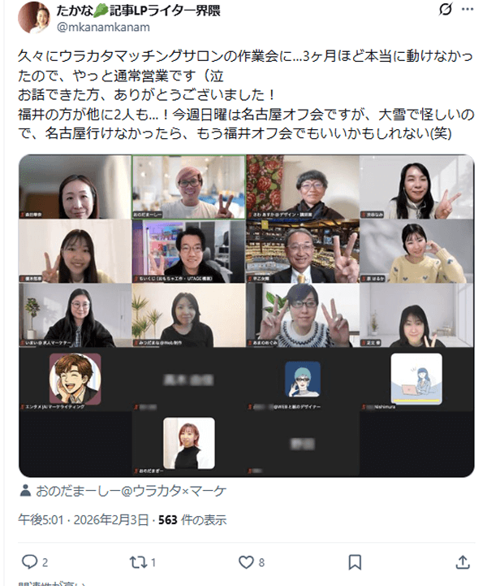Viewport: 487px width, 586px height.
Task: View the 563 件の表示 view count
Action: [192, 520]
